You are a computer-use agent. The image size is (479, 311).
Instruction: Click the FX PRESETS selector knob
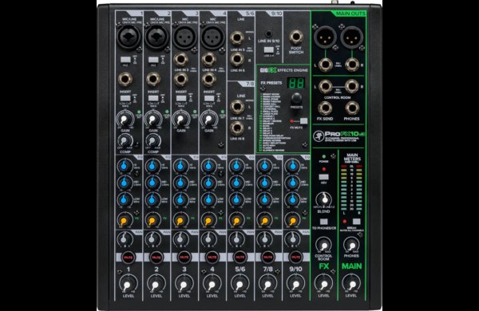click(x=296, y=98)
